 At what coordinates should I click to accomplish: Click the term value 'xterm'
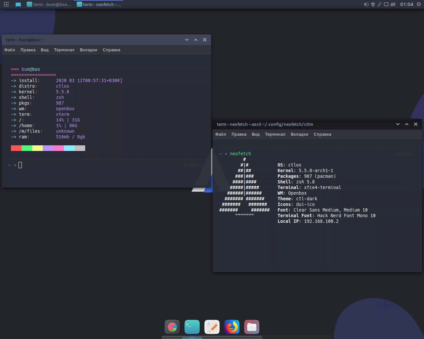tap(63, 114)
